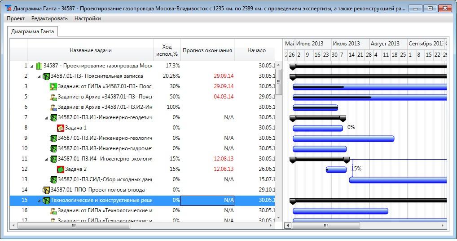Click the green project icon in row 1
457x241 pixels.
click(x=39, y=66)
